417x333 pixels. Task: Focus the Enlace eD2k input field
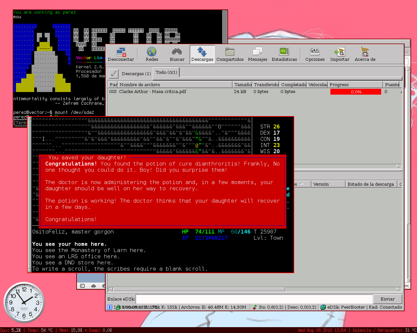pyautogui.click(x=254, y=299)
